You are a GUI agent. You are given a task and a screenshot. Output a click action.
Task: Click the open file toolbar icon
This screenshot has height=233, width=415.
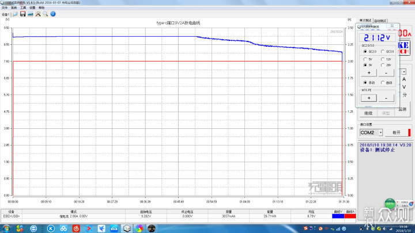pos(16,14)
